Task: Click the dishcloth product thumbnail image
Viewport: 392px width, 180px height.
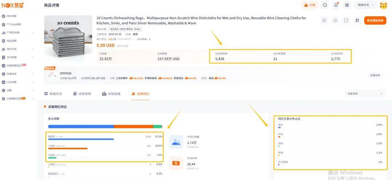Action: [68, 39]
